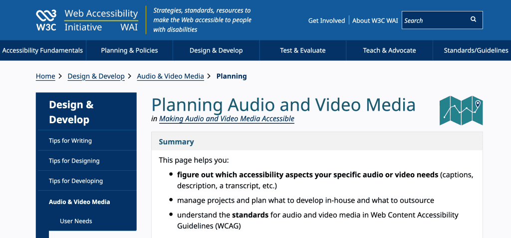Screen dimensions: 511x238
Task: Click 'This page helps you:' text
Action: [194, 160]
